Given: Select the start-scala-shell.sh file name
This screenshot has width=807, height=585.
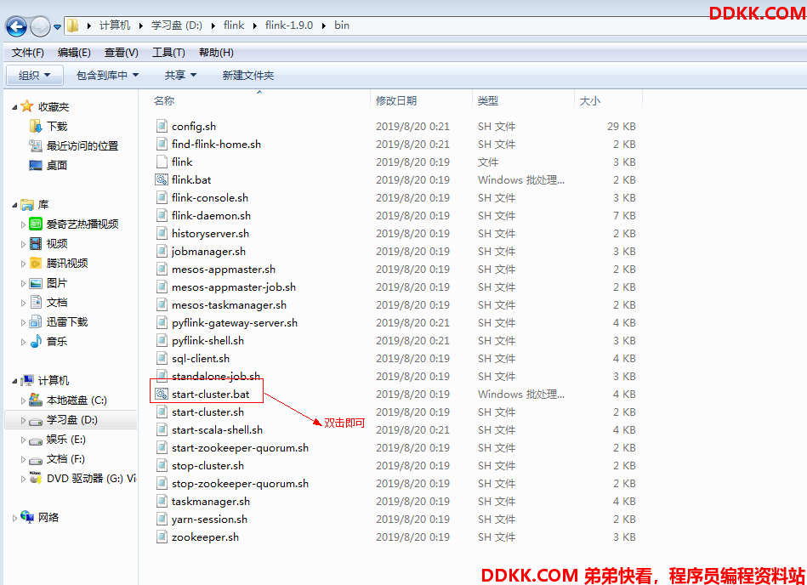Looking at the screenshot, I should 217,430.
